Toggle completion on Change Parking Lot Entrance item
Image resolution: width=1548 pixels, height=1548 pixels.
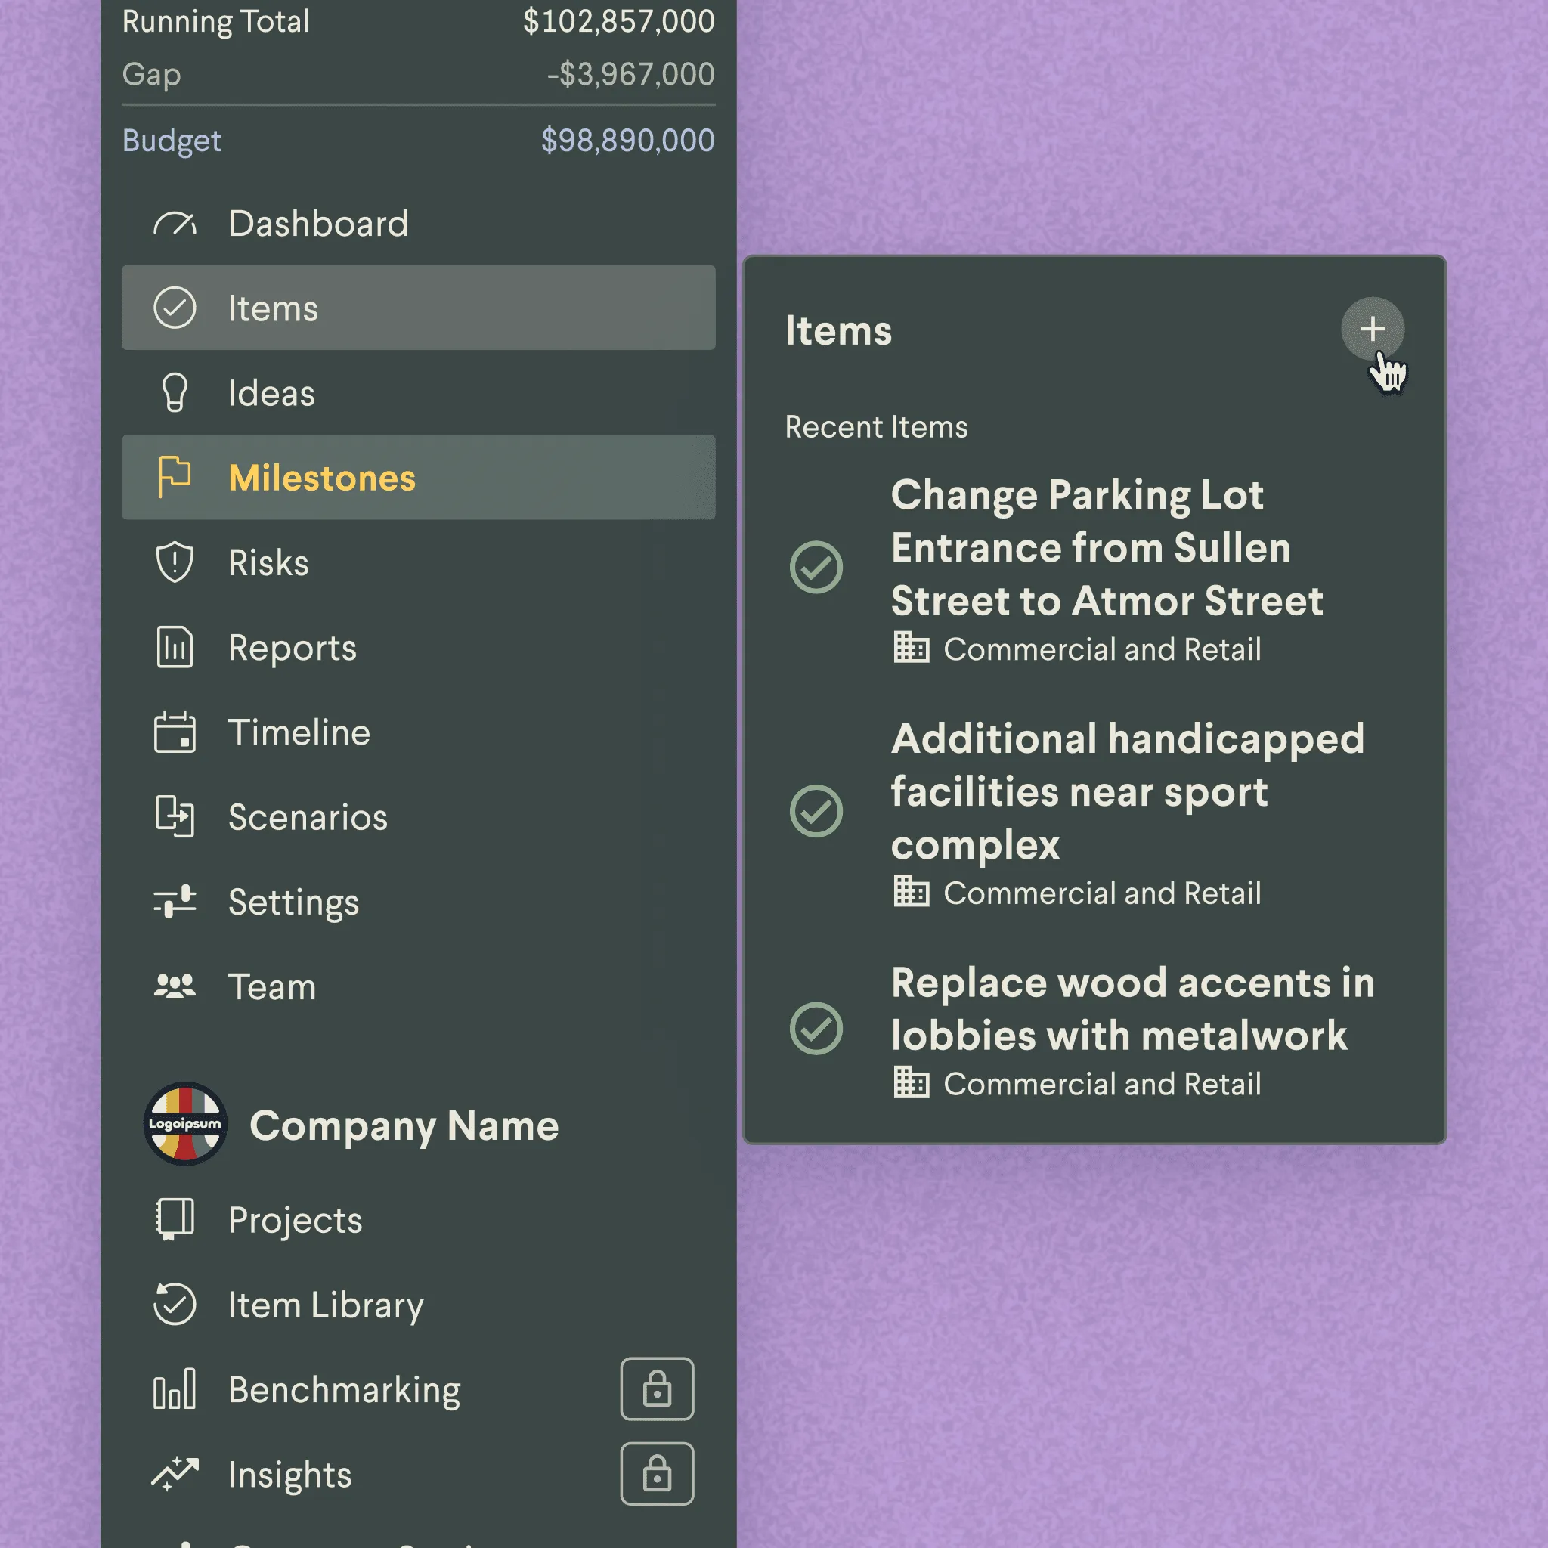click(x=816, y=569)
